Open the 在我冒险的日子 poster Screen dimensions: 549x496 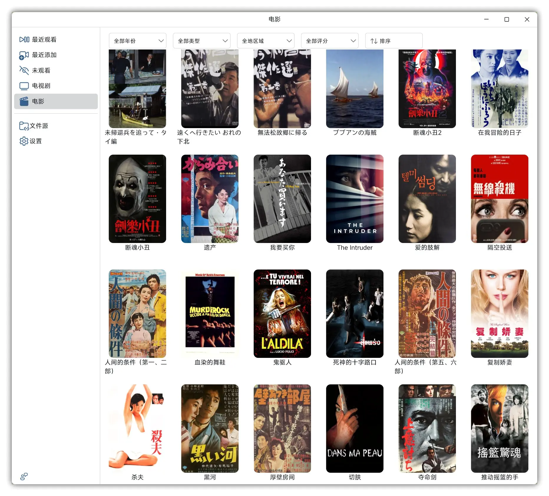[x=500, y=89]
